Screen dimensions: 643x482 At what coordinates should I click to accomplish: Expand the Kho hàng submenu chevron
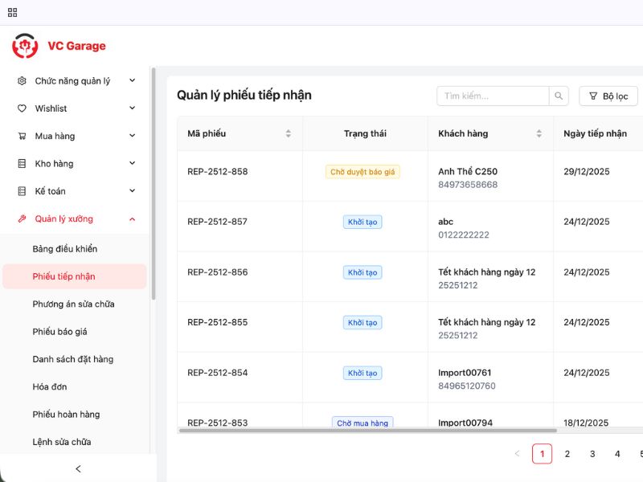point(132,164)
